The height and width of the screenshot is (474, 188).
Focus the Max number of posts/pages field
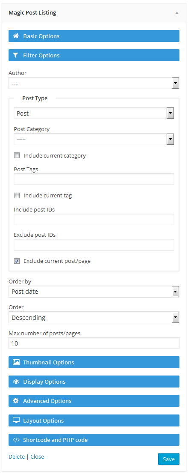point(94,343)
